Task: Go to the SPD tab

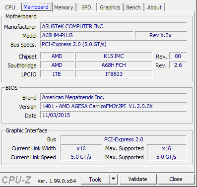Action: [86, 7]
